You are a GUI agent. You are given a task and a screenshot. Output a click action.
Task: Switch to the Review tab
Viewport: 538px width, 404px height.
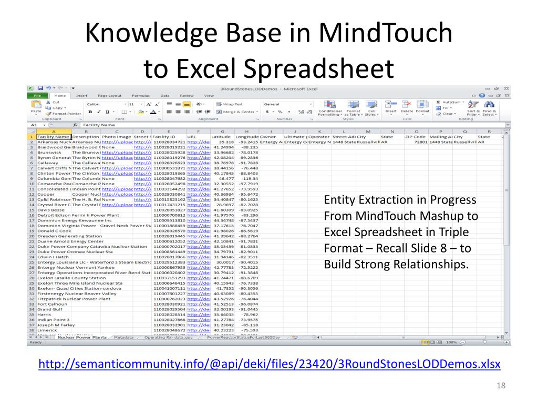pos(187,96)
